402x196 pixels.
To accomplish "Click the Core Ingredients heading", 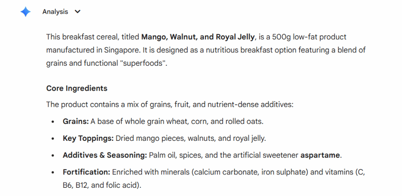I will (77, 88).
